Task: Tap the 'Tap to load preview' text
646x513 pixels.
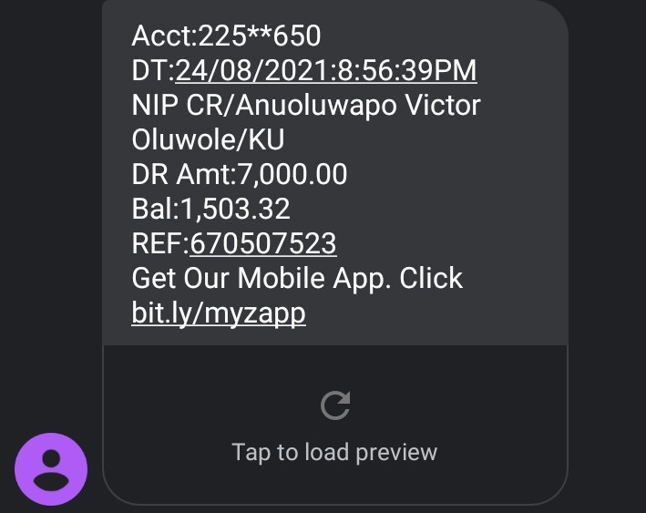Action: [x=334, y=452]
